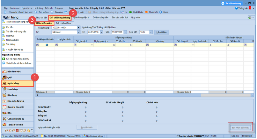Open Thu tiền khách hàng shortcut icon

point(4,22)
